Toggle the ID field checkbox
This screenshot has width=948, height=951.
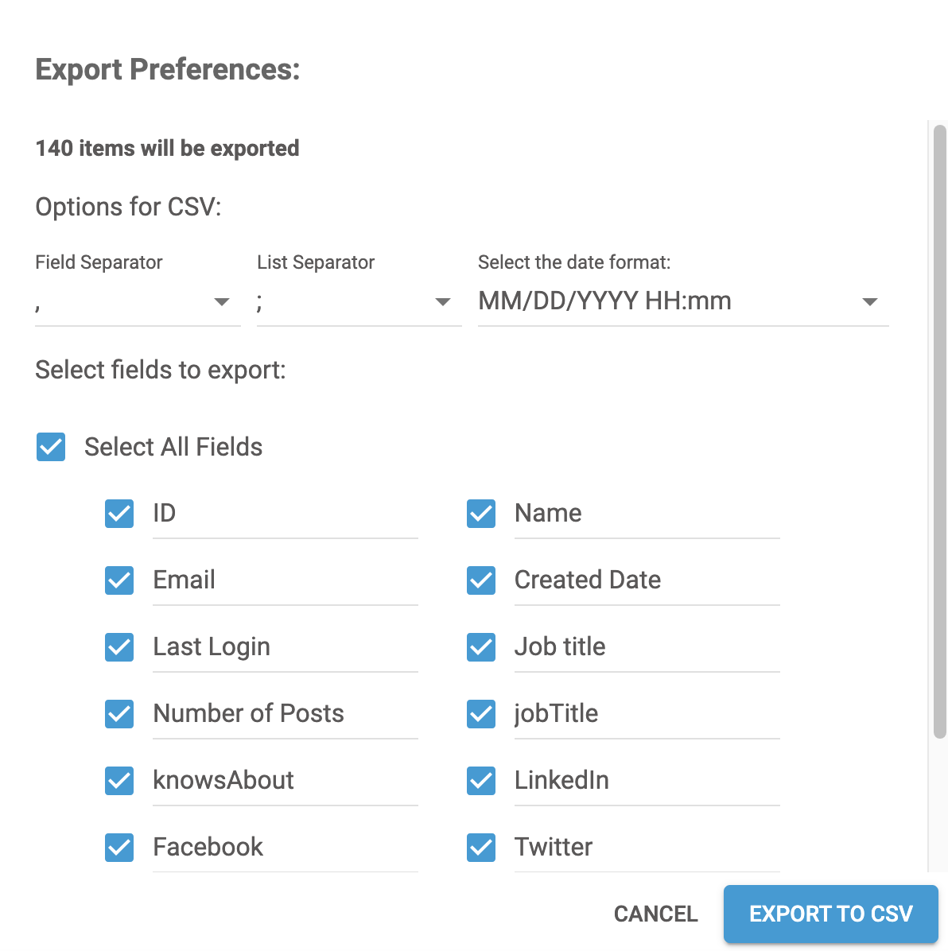point(119,514)
